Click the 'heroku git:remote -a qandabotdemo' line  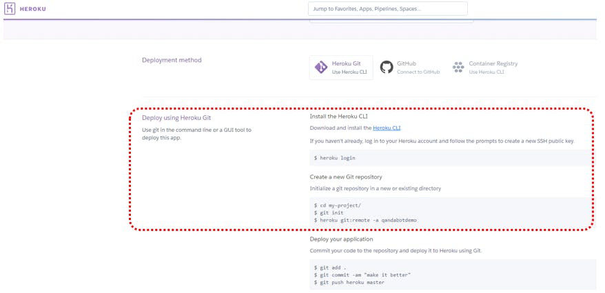pyautogui.click(x=365, y=220)
